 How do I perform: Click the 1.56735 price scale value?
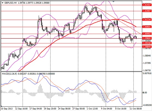147,70
